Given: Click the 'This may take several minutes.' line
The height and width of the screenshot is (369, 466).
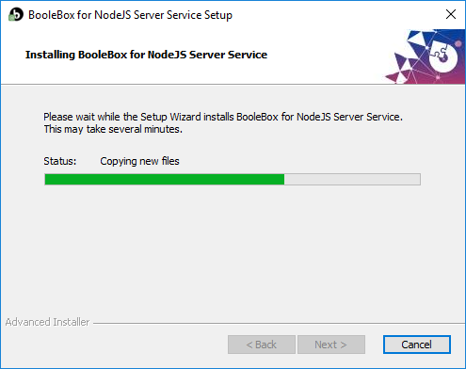Looking at the screenshot, I should coord(113,129).
